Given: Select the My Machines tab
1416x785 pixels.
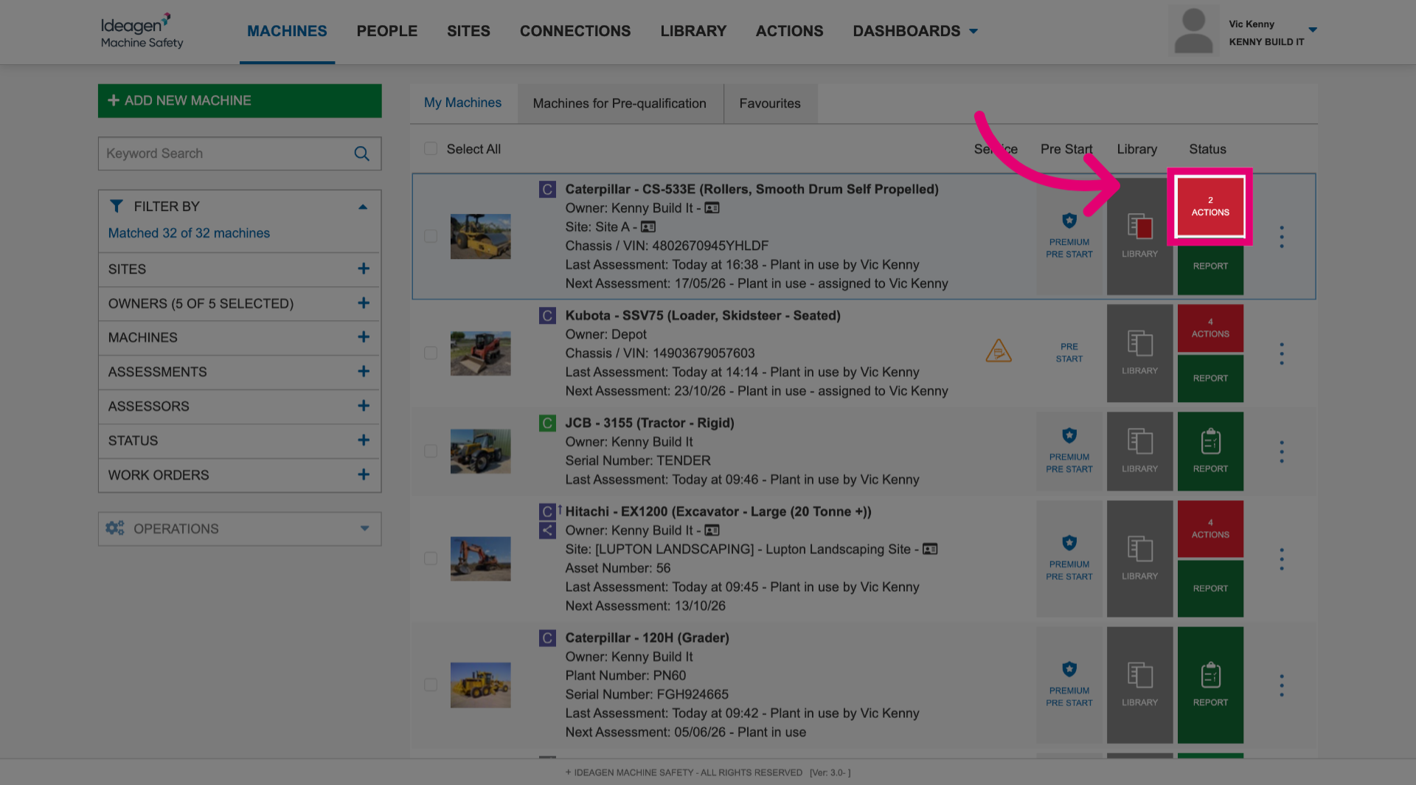Looking at the screenshot, I should [x=462, y=103].
